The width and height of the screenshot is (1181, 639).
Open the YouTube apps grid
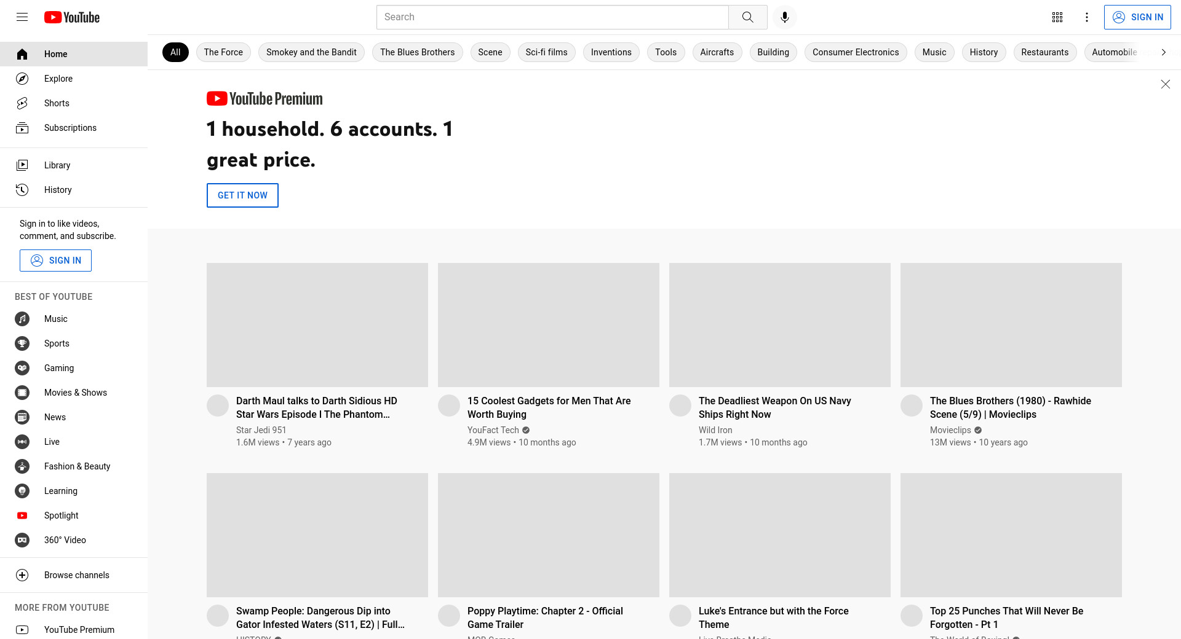click(1057, 17)
